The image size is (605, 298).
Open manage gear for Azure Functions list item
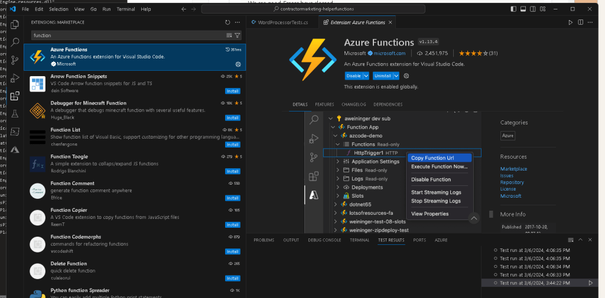pos(238,64)
